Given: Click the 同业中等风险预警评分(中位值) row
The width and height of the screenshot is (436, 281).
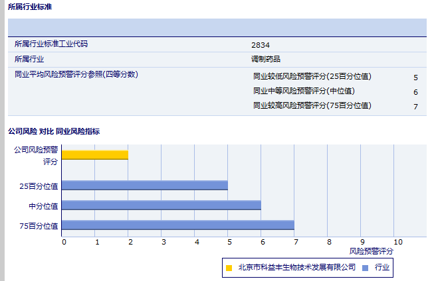Looking at the screenshot, I should [304, 91].
